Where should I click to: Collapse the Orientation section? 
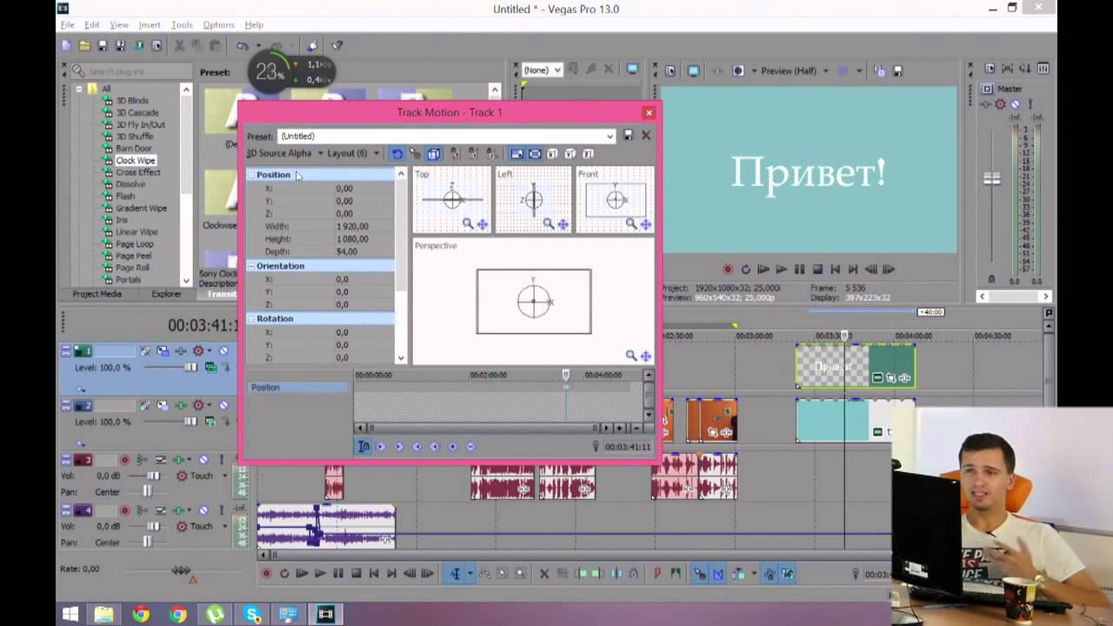click(251, 266)
